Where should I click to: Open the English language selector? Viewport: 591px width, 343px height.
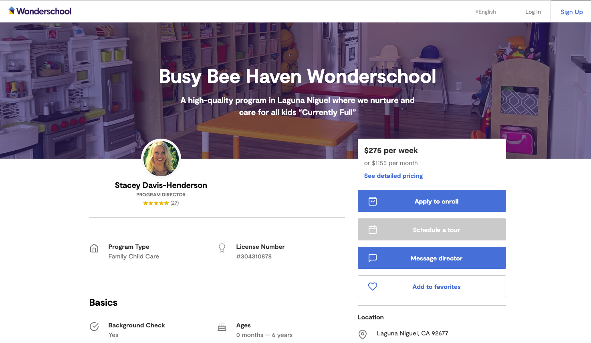point(486,12)
